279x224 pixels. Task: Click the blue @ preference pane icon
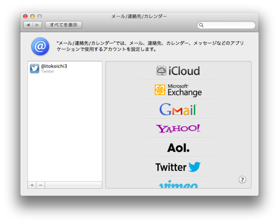point(41,46)
